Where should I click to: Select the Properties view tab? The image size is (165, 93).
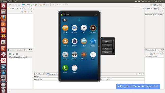tap(151, 50)
